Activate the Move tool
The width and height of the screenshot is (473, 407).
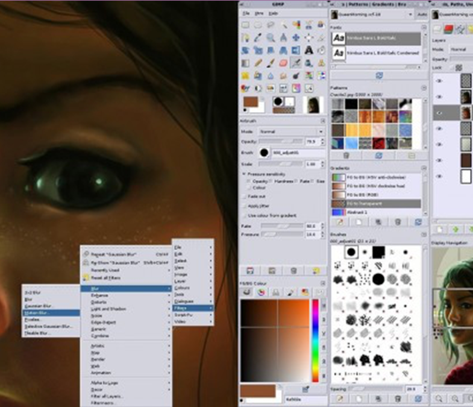coord(296,38)
